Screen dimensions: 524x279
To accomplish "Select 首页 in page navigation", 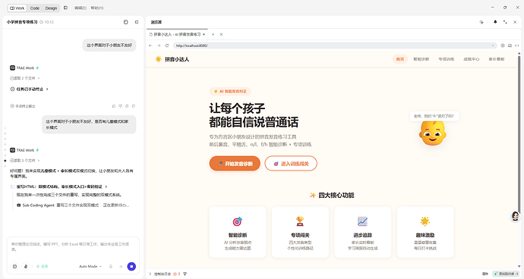I will [400, 59].
